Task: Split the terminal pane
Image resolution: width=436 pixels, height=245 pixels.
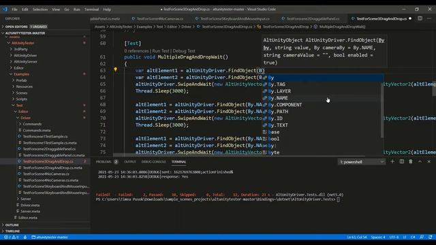Action: tap(402, 161)
